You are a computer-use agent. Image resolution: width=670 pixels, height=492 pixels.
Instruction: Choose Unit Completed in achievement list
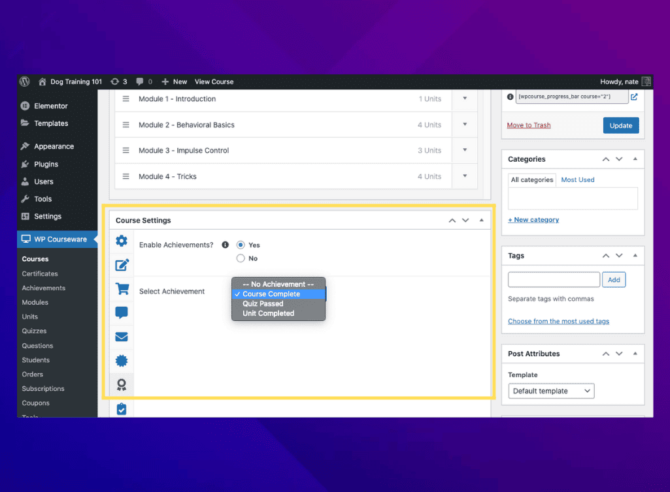[x=278, y=313]
